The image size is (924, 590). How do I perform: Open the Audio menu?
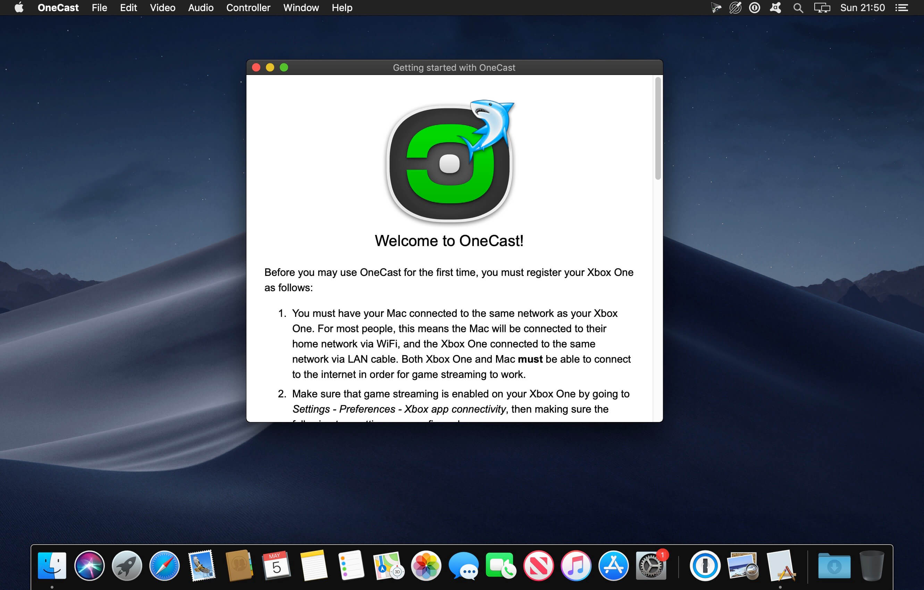pyautogui.click(x=200, y=8)
